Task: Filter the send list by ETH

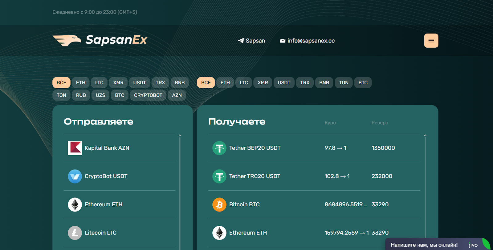Action: [81, 82]
